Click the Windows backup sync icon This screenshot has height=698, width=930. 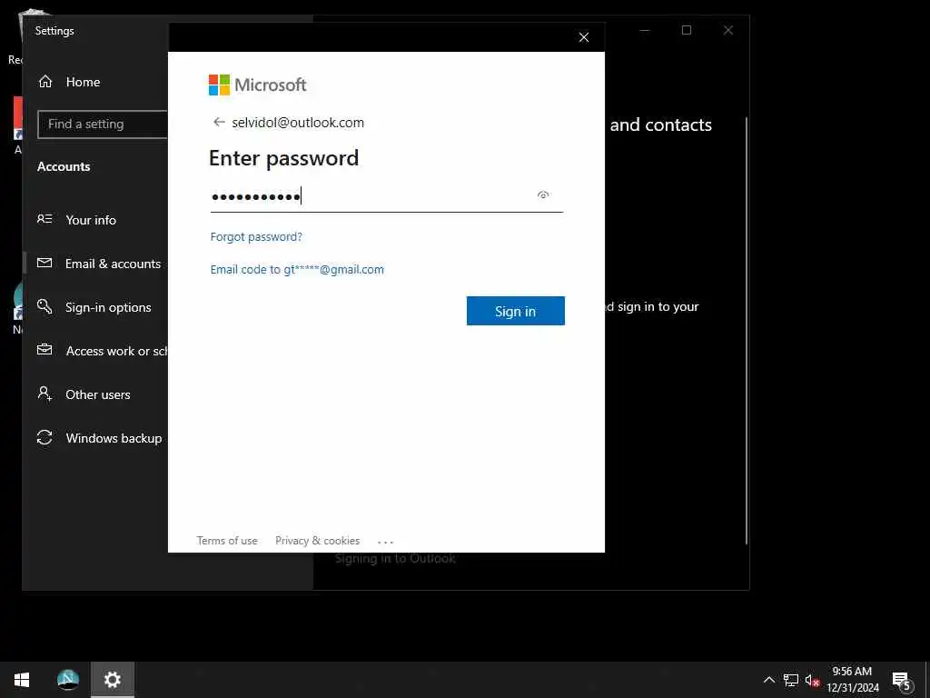pyautogui.click(x=45, y=437)
